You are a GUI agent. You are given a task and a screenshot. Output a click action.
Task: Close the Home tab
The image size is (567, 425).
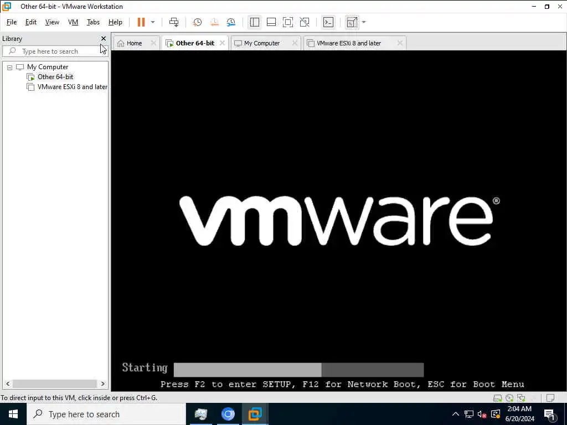(x=153, y=43)
